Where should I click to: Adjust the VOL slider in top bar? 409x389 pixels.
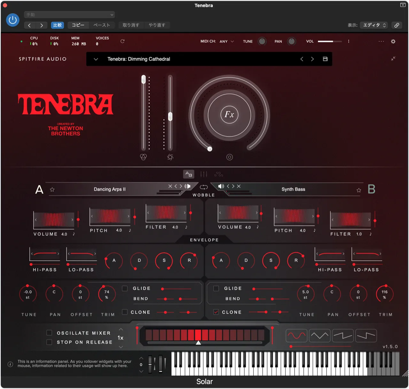pyautogui.click(x=329, y=41)
